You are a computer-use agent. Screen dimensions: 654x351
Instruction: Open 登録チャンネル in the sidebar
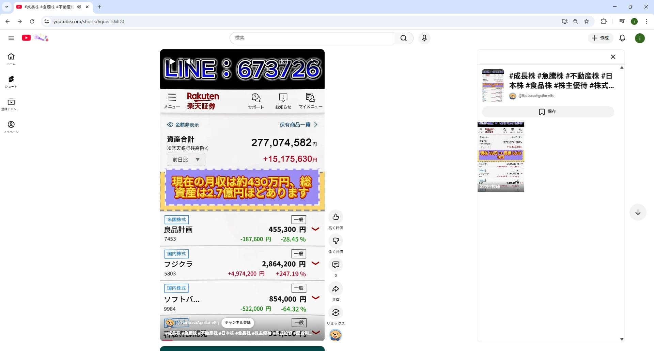[11, 104]
